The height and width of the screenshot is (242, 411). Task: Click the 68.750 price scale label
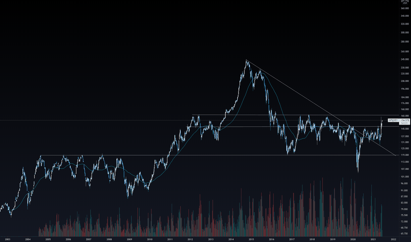tap(405, 227)
